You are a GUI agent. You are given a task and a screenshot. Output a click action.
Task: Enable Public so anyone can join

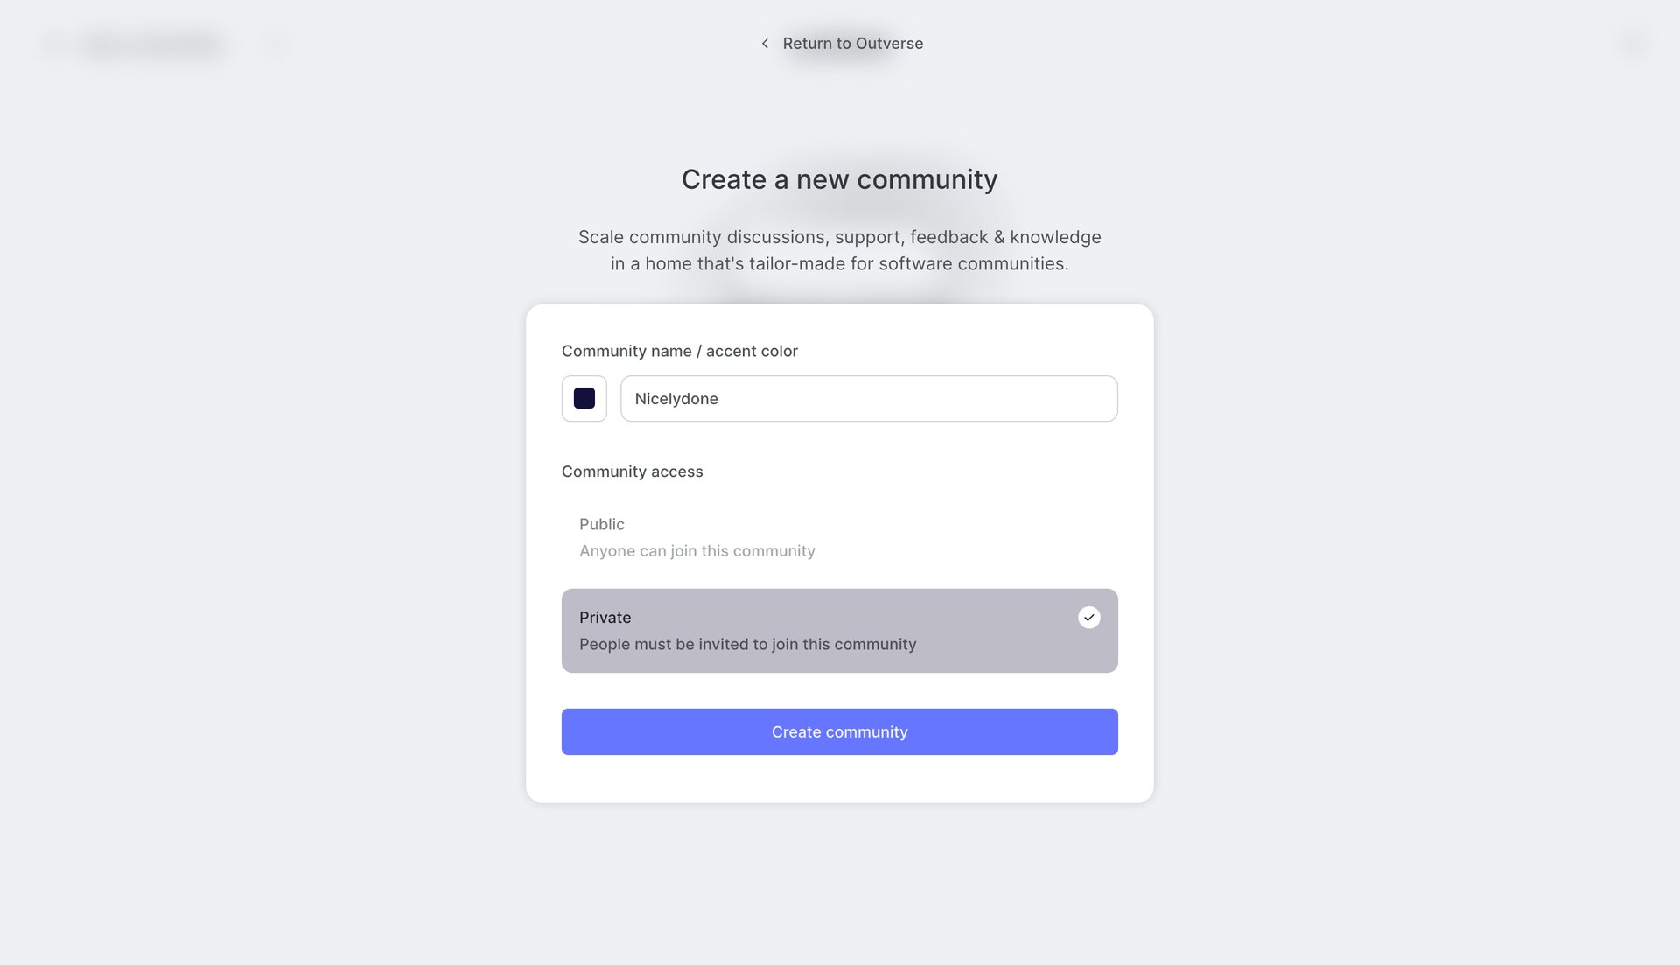click(697, 537)
